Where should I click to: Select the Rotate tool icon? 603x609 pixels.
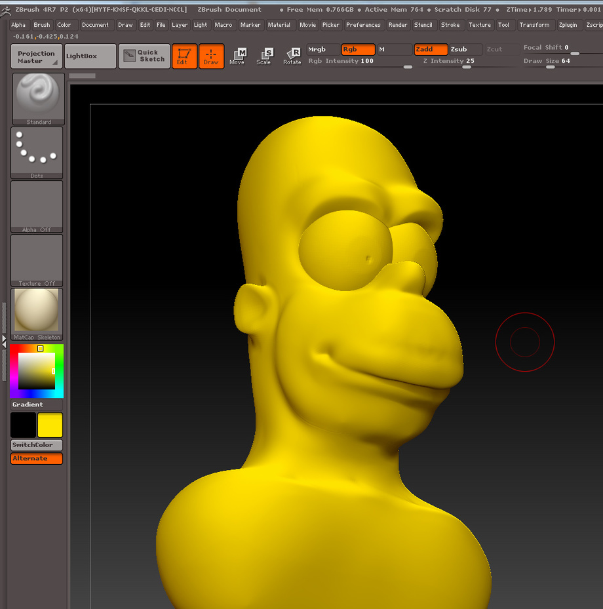pos(292,56)
